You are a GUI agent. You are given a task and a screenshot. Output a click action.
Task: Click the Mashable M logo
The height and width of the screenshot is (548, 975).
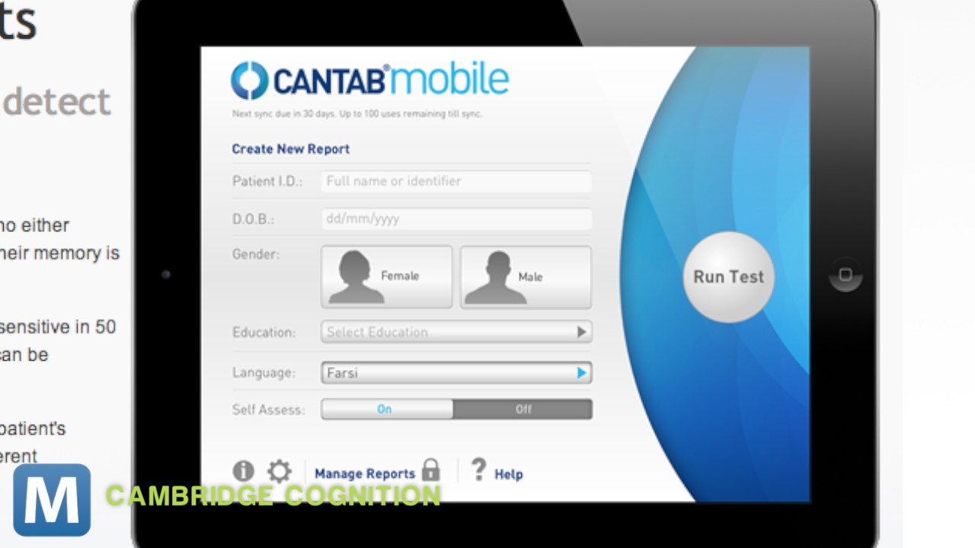click(52, 500)
